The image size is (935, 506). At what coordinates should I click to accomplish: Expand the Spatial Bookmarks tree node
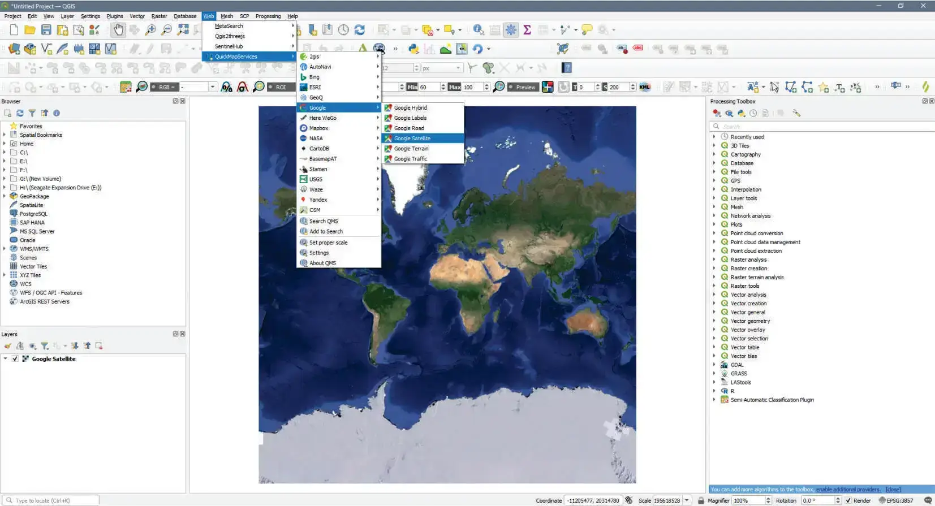point(5,135)
